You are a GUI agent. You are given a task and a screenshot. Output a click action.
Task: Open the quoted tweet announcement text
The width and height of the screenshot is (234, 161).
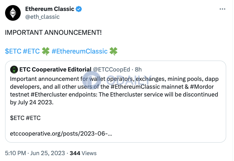[x=114, y=91]
